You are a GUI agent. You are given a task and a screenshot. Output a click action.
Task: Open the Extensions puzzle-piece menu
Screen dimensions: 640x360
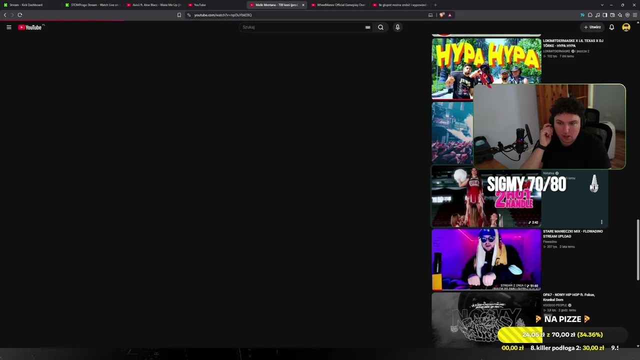590,15
